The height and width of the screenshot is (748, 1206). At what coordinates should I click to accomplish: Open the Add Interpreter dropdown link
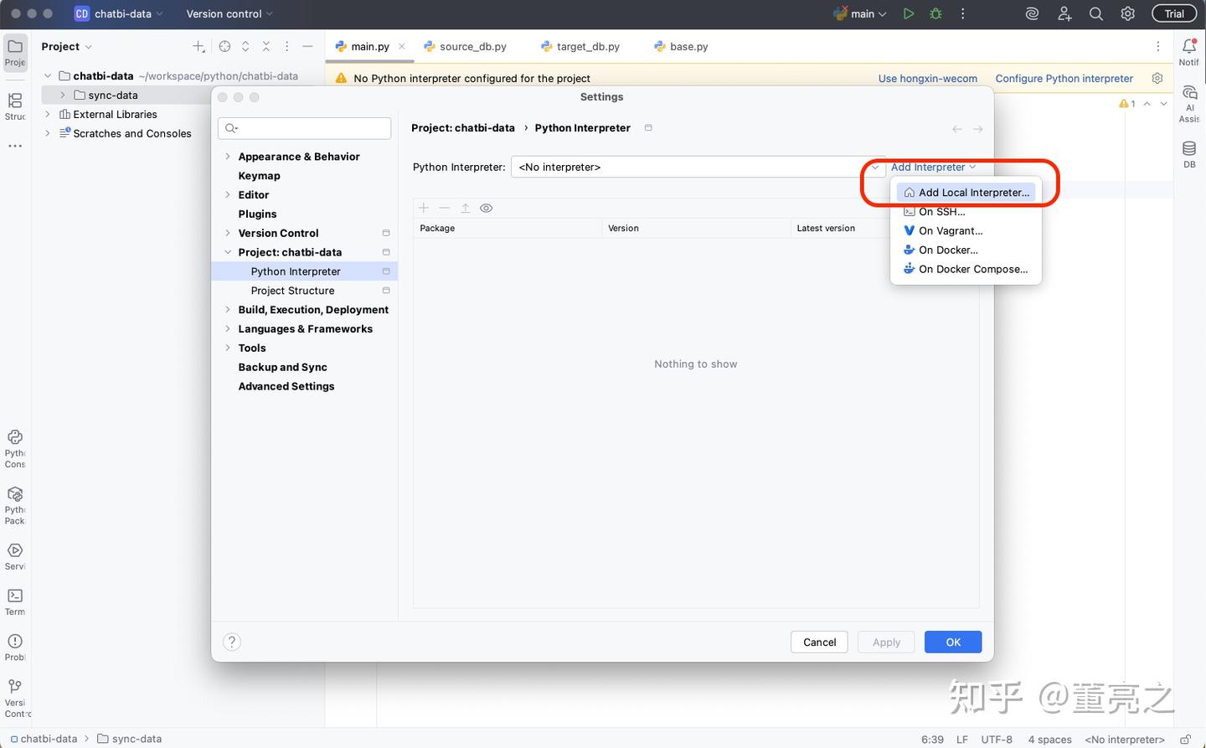click(x=933, y=167)
